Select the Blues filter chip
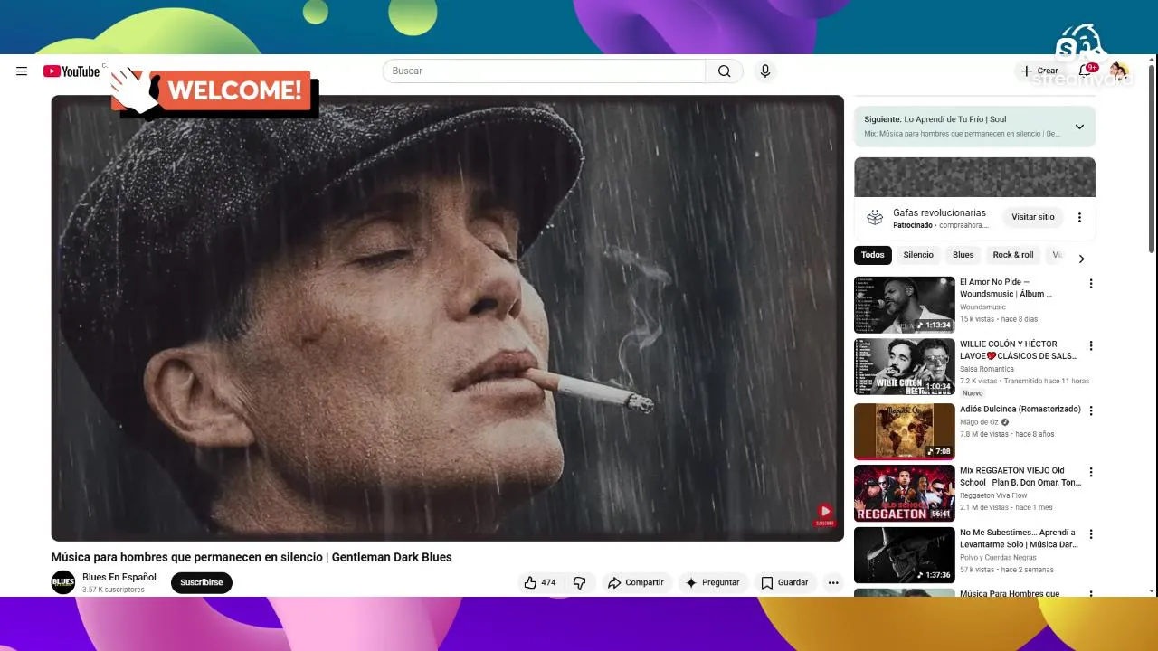The height and width of the screenshot is (651, 1158). (x=963, y=255)
